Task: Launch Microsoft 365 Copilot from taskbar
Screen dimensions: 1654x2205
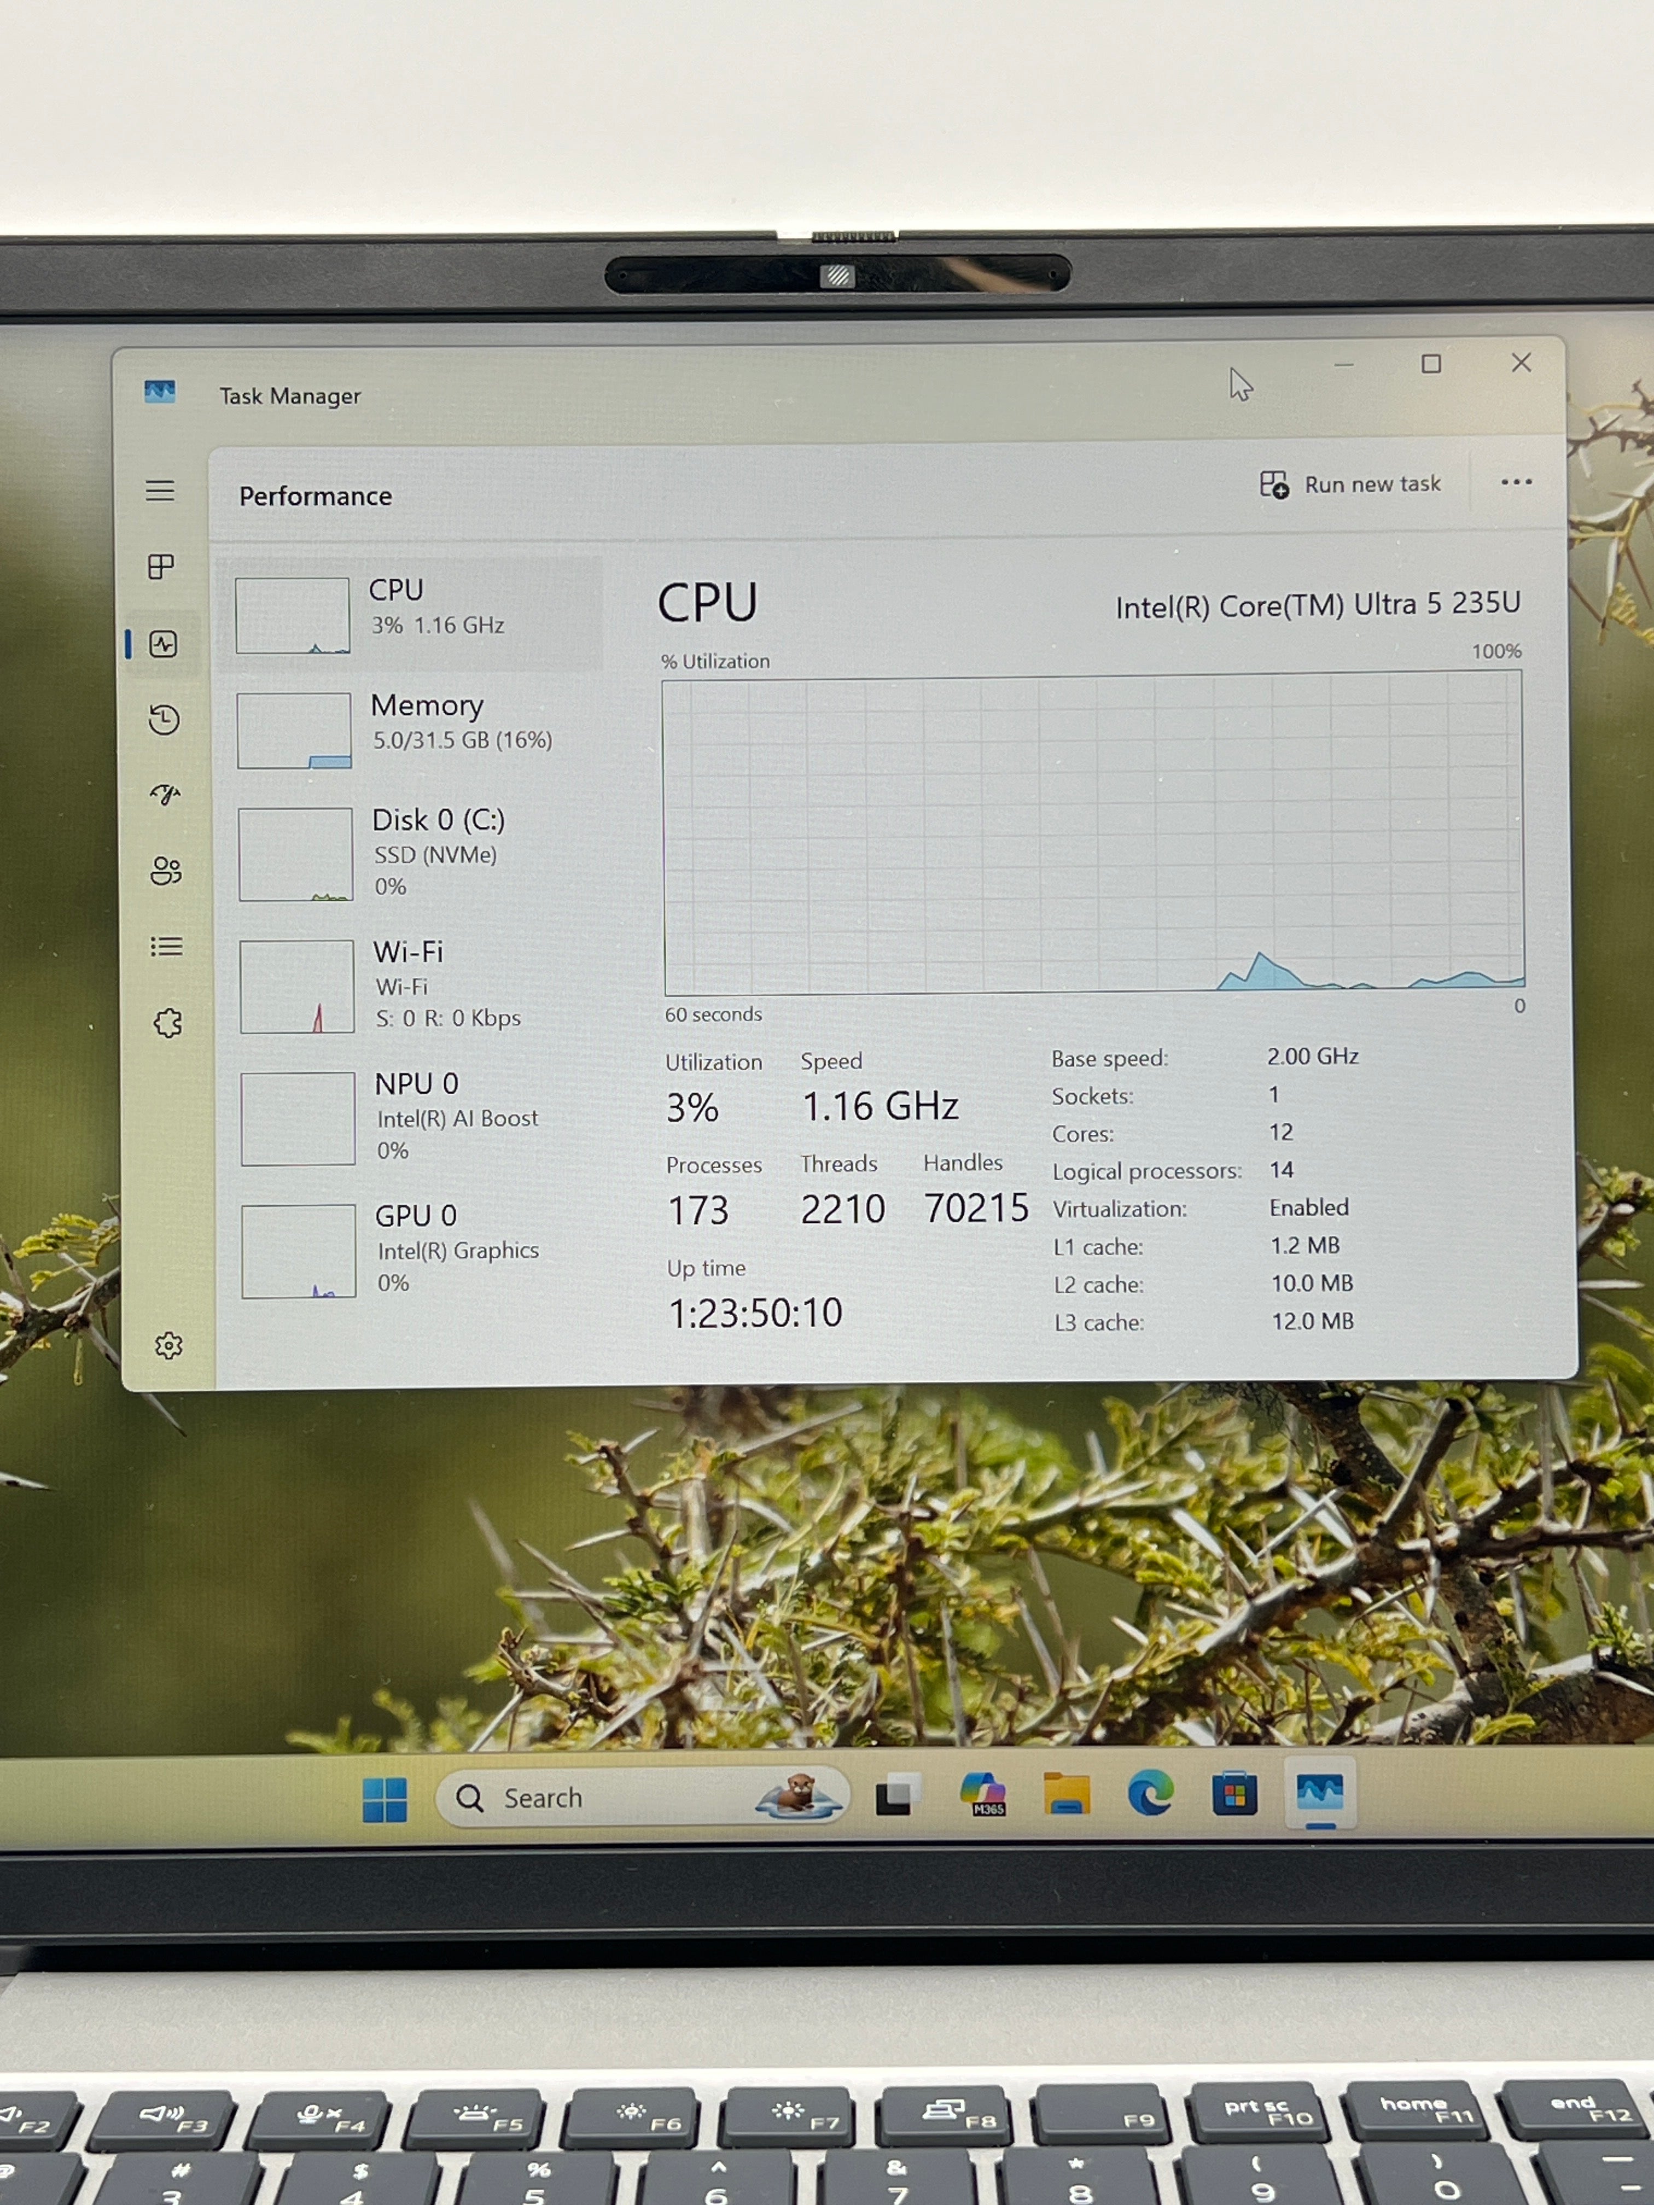Action: [x=983, y=1794]
